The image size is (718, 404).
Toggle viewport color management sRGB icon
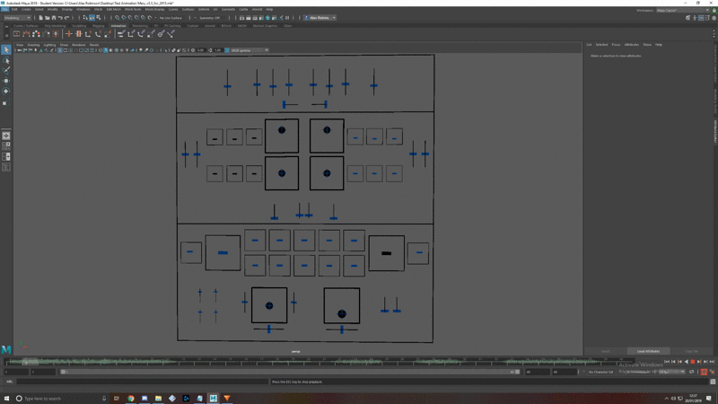227,50
